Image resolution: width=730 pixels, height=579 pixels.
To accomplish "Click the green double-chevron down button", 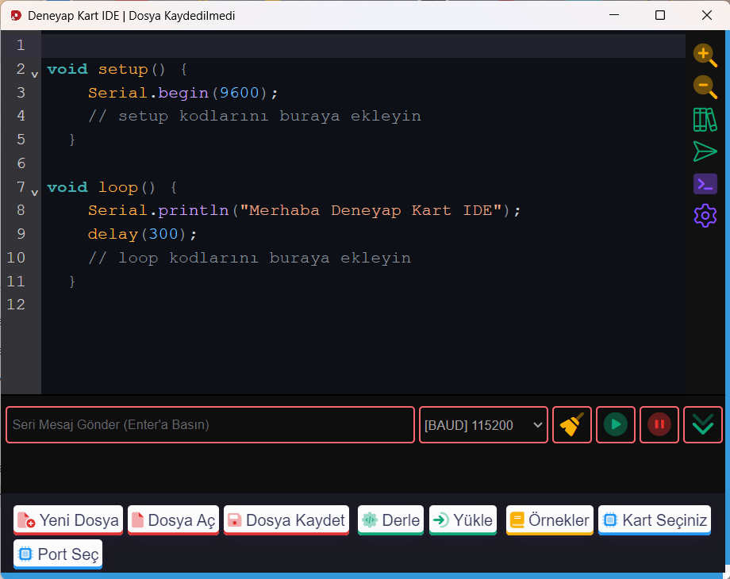I will click(702, 424).
